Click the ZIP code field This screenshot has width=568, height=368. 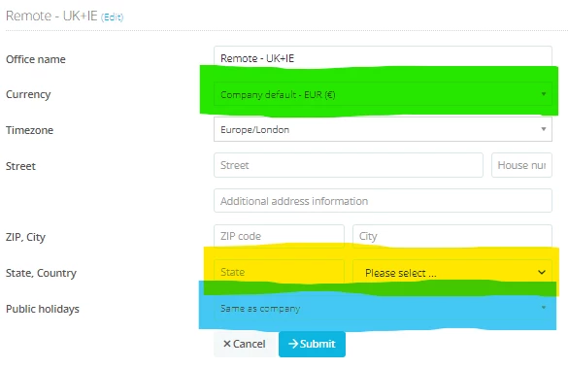tap(279, 236)
